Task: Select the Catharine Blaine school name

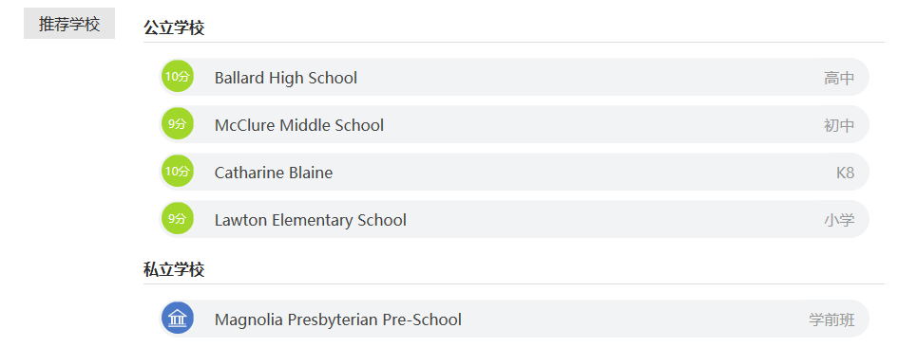Action: 273,173
